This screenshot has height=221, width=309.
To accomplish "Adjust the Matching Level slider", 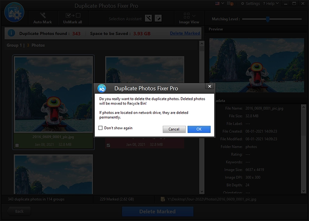I will pos(267,19).
